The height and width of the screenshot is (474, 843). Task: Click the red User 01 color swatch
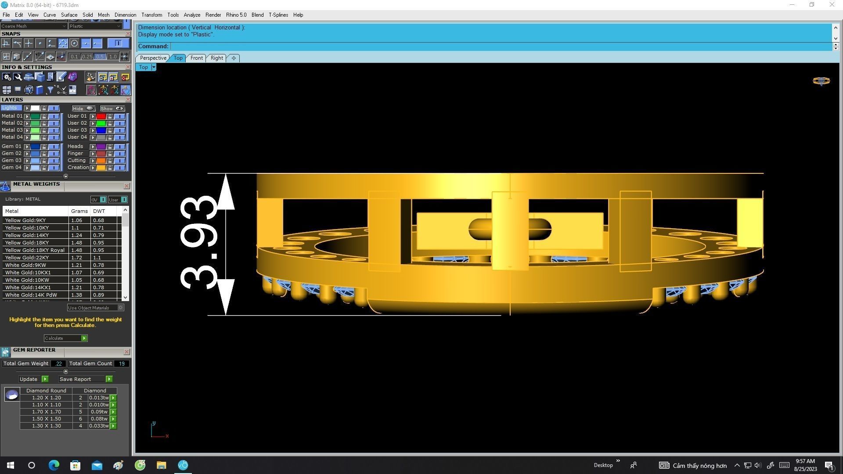click(101, 116)
